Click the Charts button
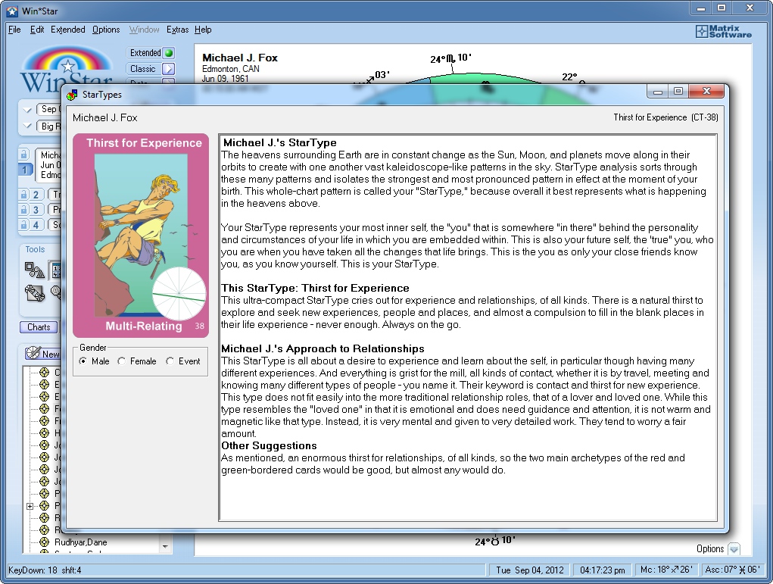Viewport: 773px width, 584px height. click(39, 327)
